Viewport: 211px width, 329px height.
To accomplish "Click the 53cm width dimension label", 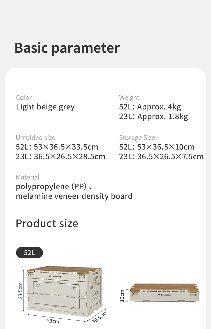I will (53, 321).
